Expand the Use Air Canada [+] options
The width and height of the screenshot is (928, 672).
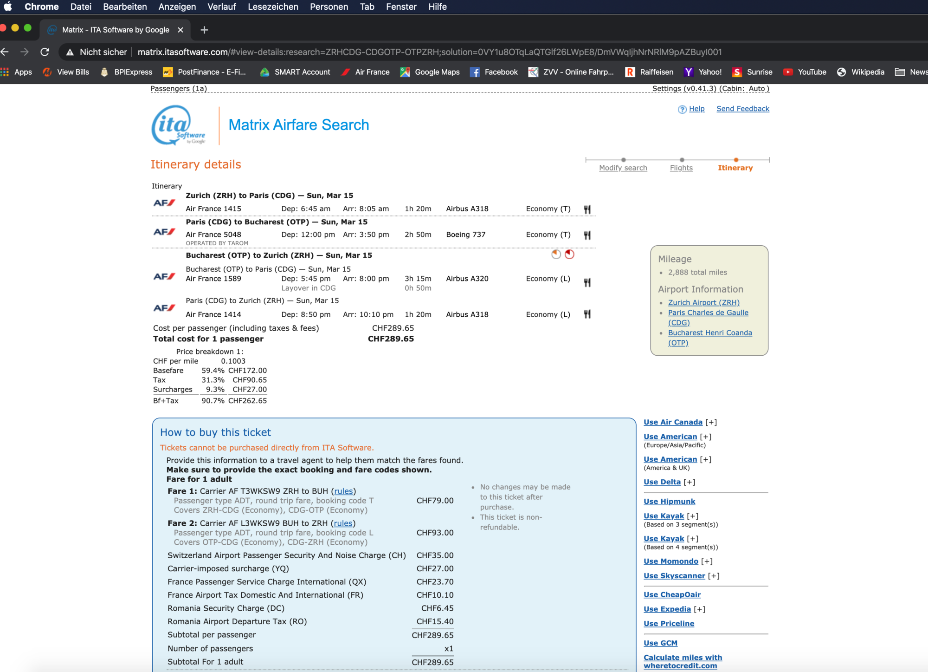[711, 422]
